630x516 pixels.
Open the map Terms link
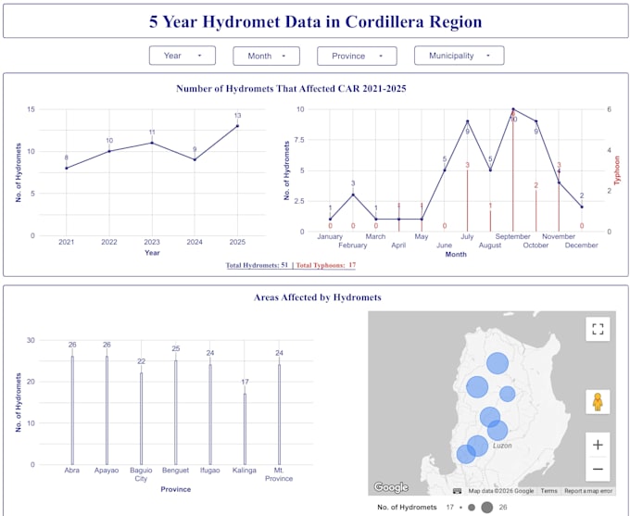point(548,491)
